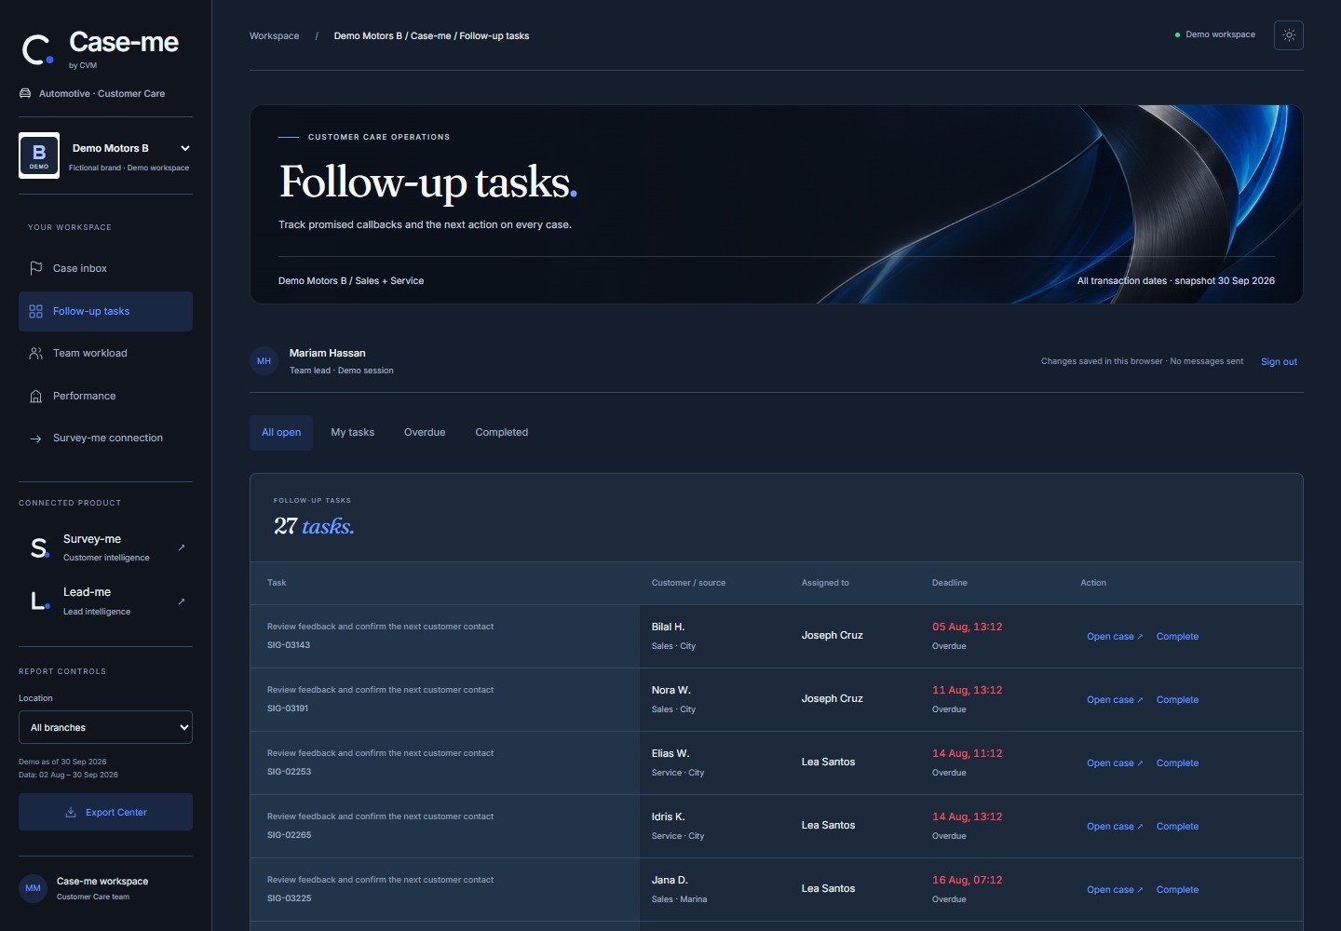The width and height of the screenshot is (1341, 931).
Task: Open case for Nora W.
Action: point(1115,700)
